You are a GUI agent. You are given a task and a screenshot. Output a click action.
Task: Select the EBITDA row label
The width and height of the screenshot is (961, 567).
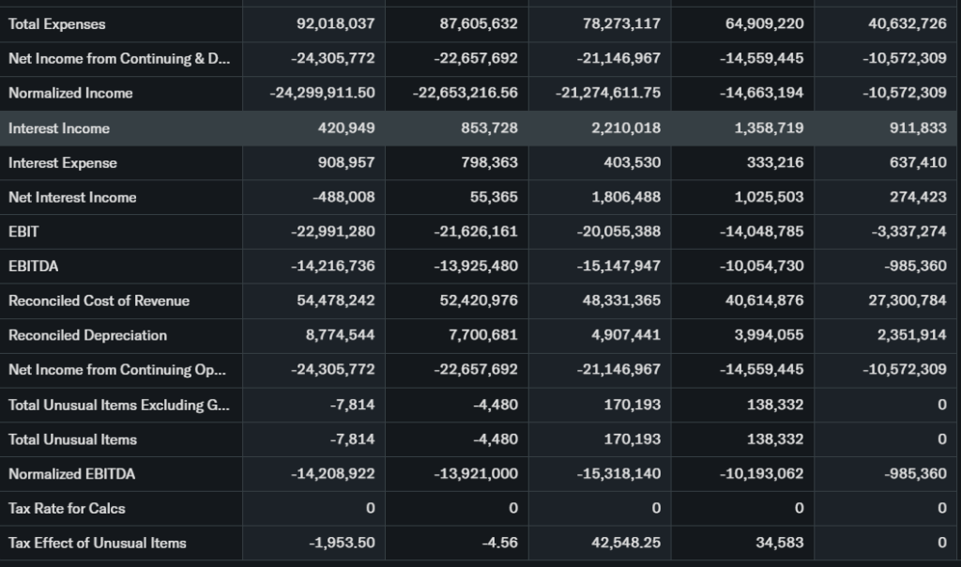pyautogui.click(x=33, y=267)
